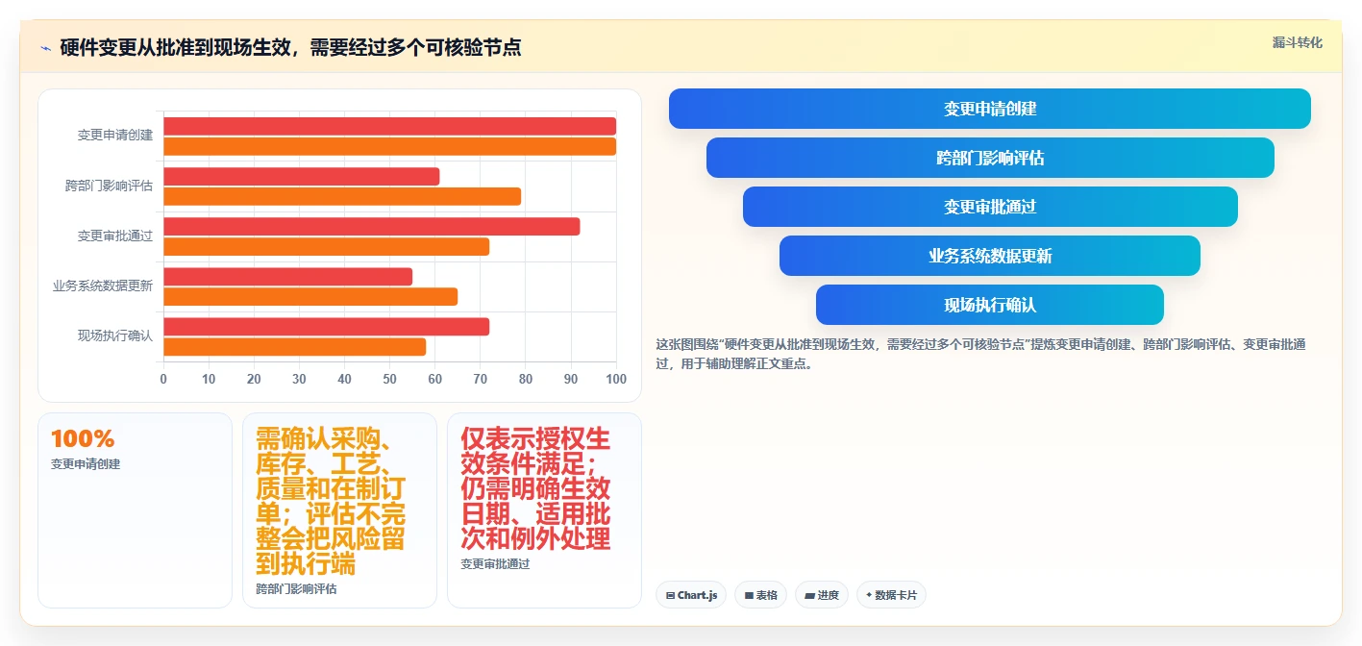Click the description paragraph starting 这张图围绕
The height and width of the screenshot is (646, 1362).
pos(980,354)
